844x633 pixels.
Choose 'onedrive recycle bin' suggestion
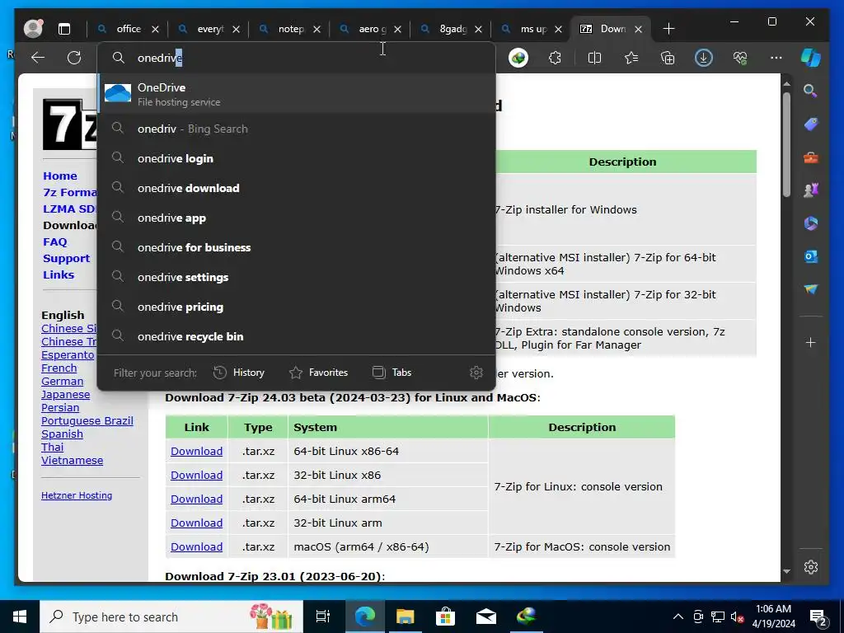(297, 336)
